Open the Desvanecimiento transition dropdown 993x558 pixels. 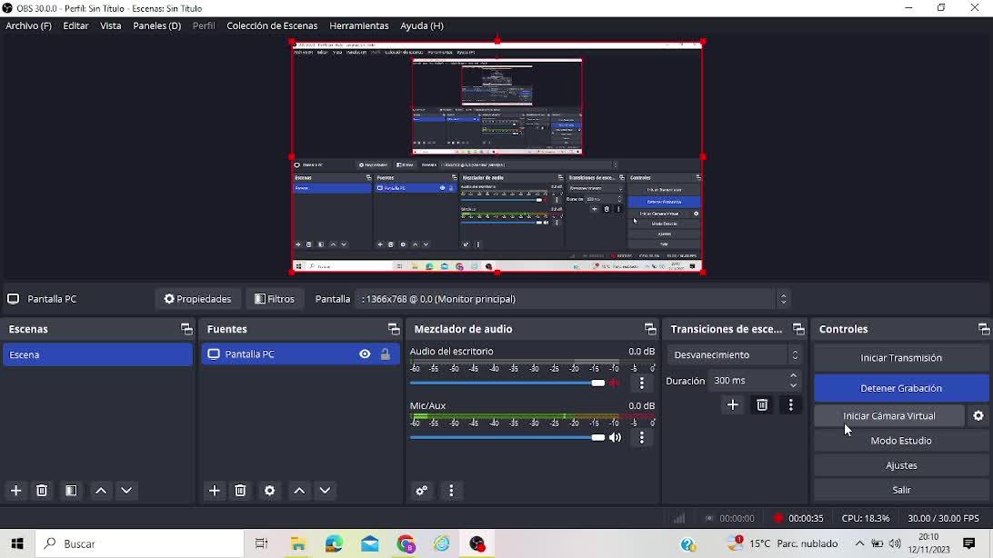pyautogui.click(x=735, y=355)
